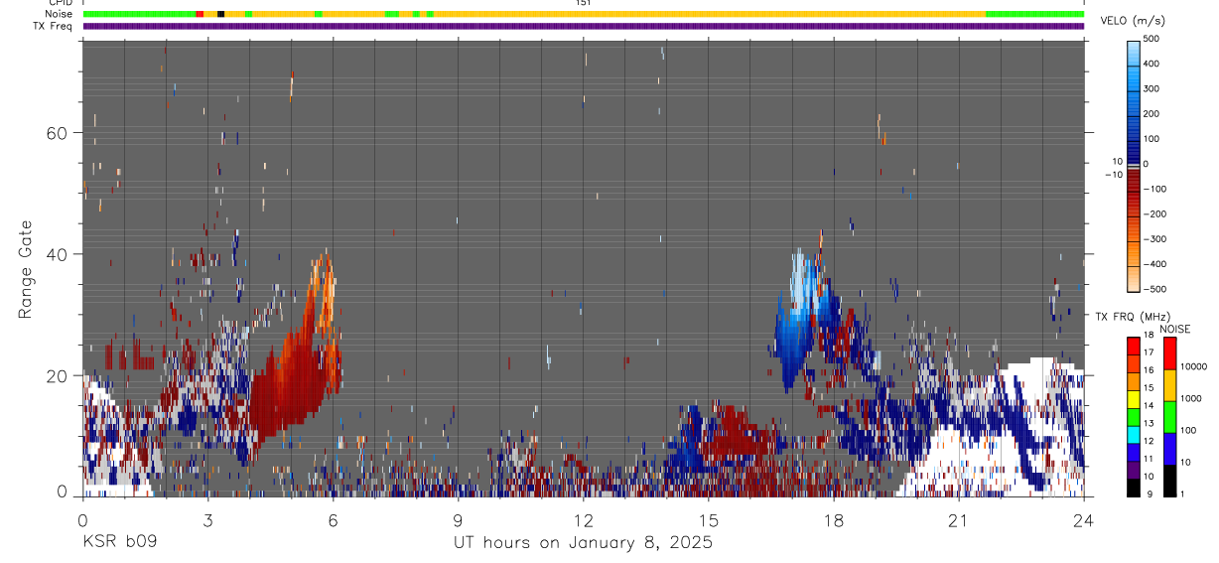This screenshot has height=563, width=1219.
Task: Click the 200 label on velocity scale
Action: [1151, 113]
